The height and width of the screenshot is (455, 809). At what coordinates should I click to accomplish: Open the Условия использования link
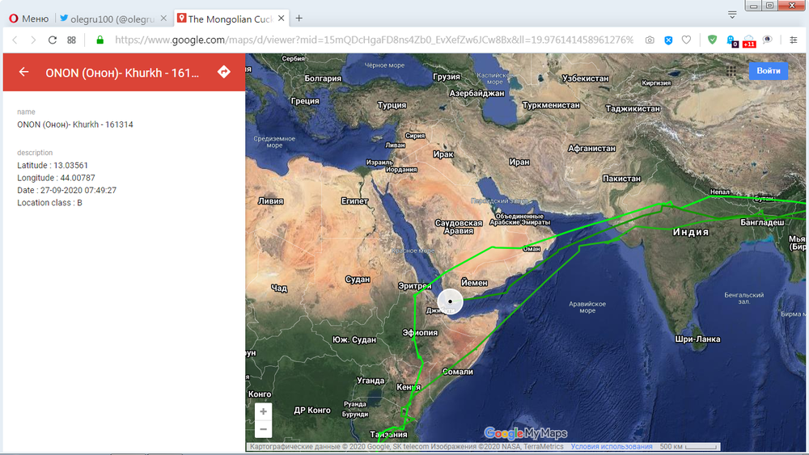point(612,447)
